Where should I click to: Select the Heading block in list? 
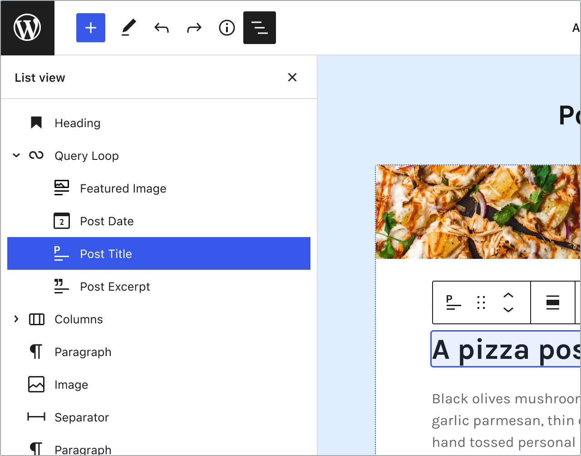click(77, 123)
